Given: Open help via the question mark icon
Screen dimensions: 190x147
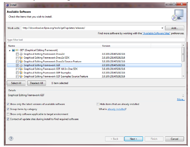Looking at the screenshot, I should click(x=11, y=139).
